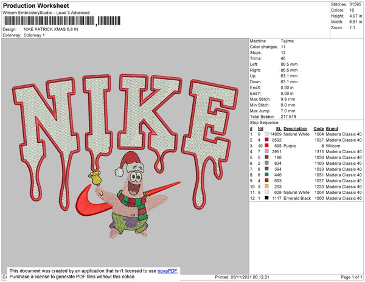
Task: Click the 'Production Worksheet' heading
Action: click(x=36, y=5)
